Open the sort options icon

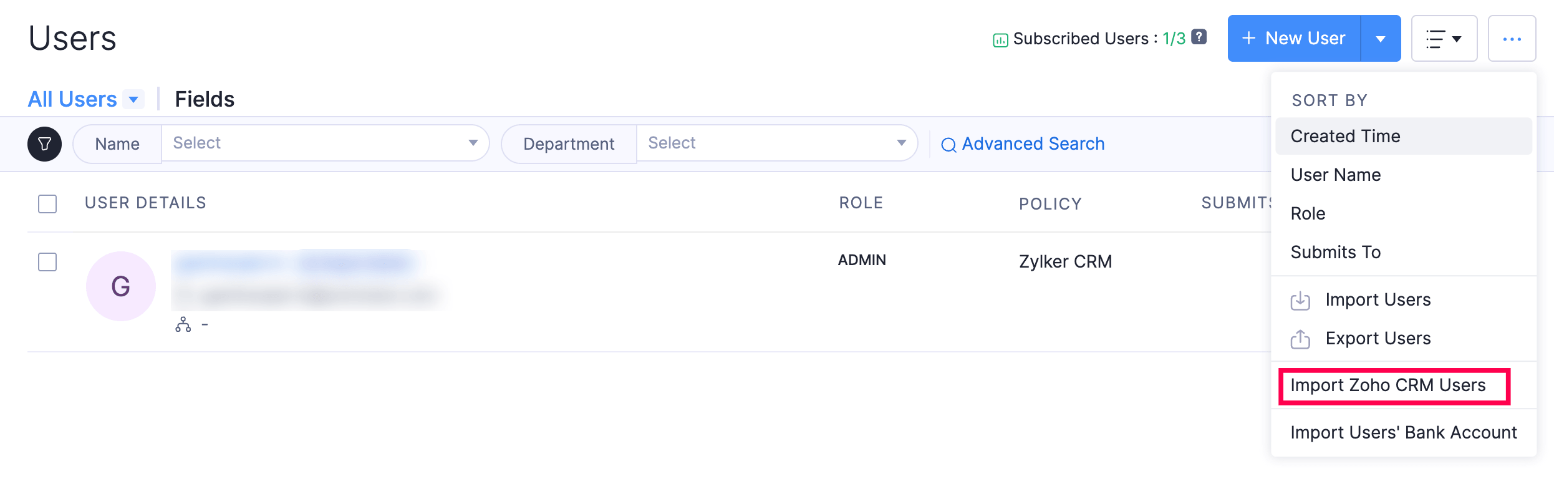1444,38
